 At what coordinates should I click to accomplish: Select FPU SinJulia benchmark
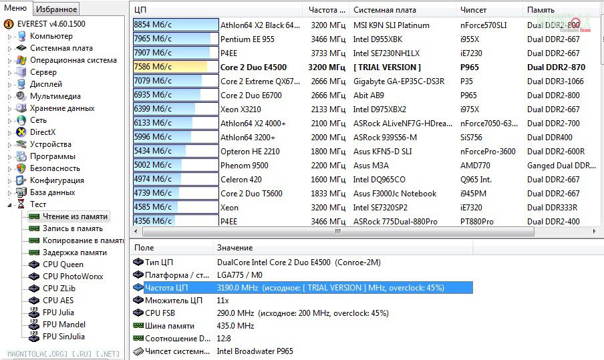(x=63, y=337)
